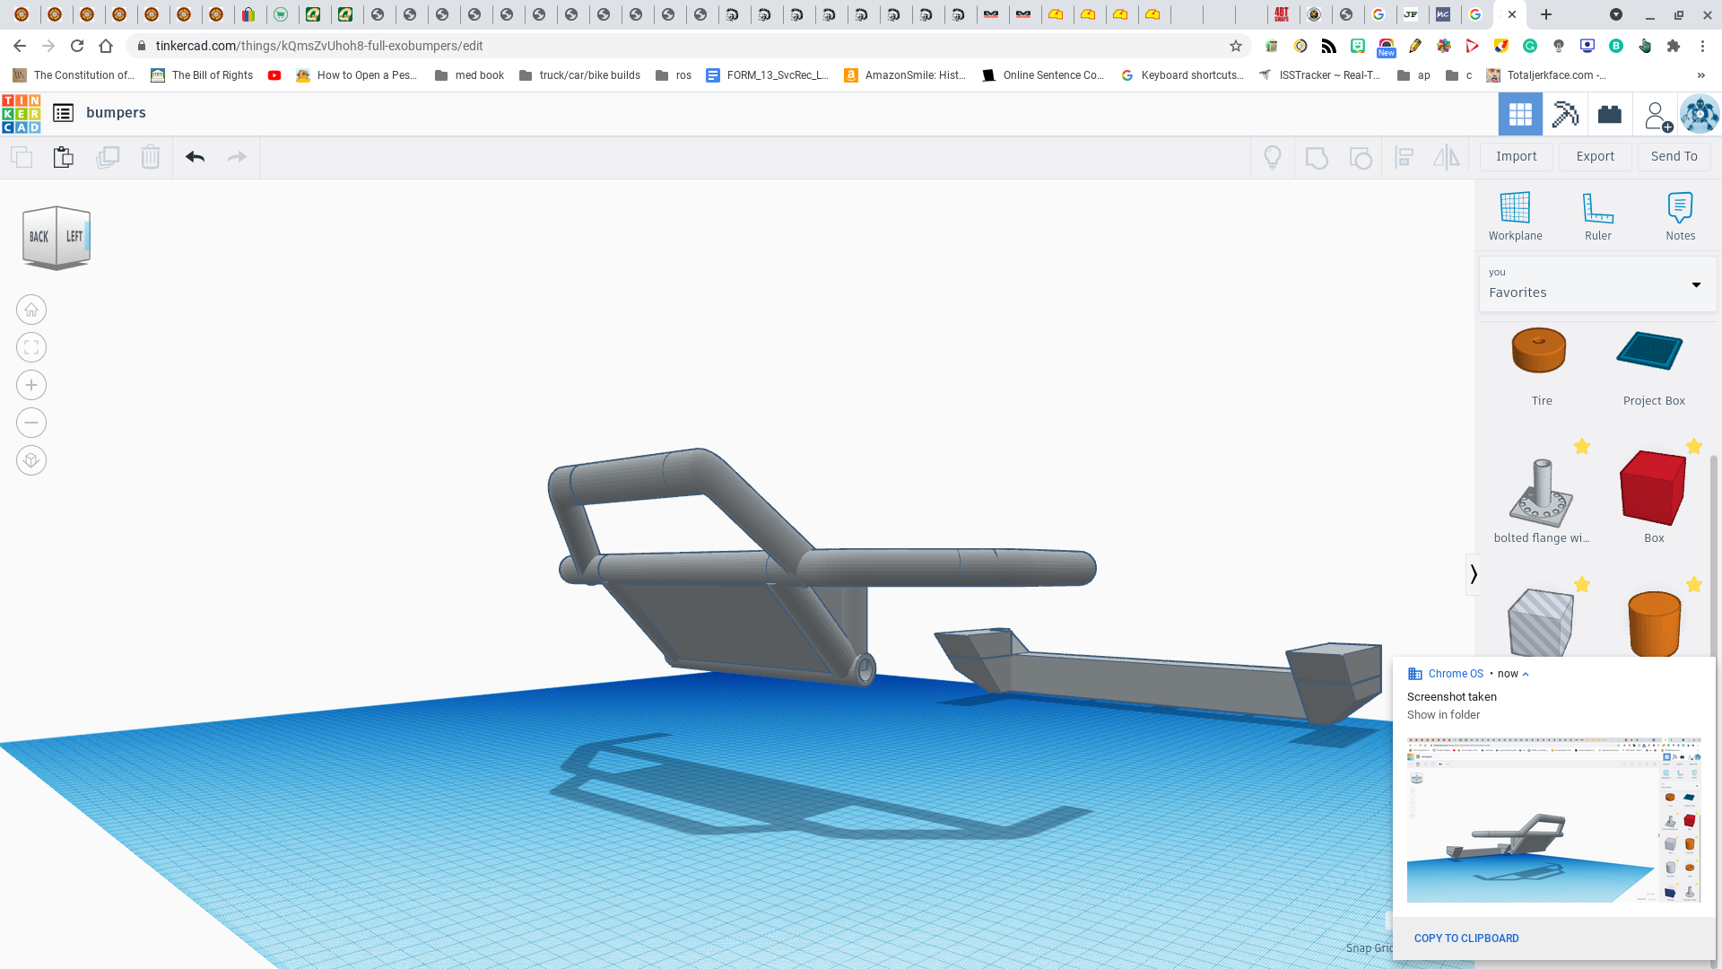Click the Tinkercad logo

point(22,113)
